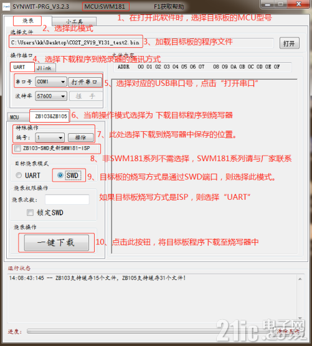
Task: Click the SYNWIT app icon in title bar
Action: point(6,7)
